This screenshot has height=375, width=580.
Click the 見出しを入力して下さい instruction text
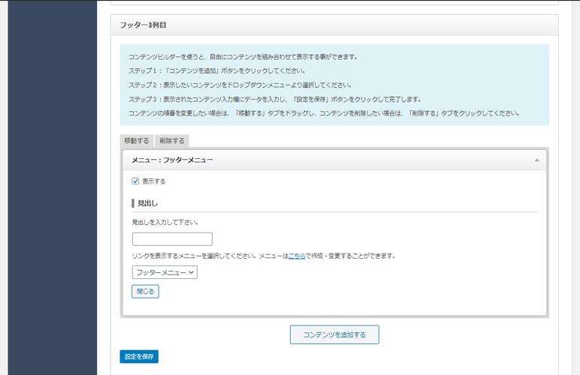165,223
